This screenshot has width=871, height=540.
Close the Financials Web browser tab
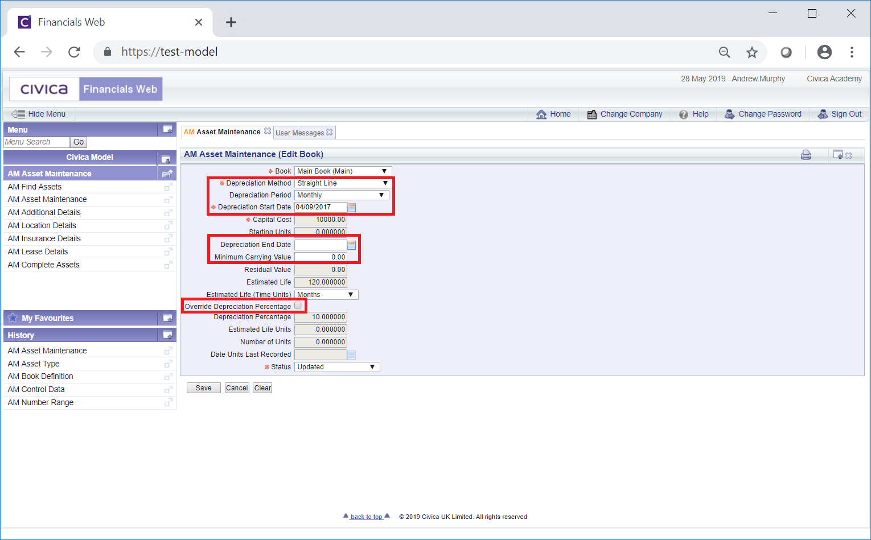click(x=199, y=22)
